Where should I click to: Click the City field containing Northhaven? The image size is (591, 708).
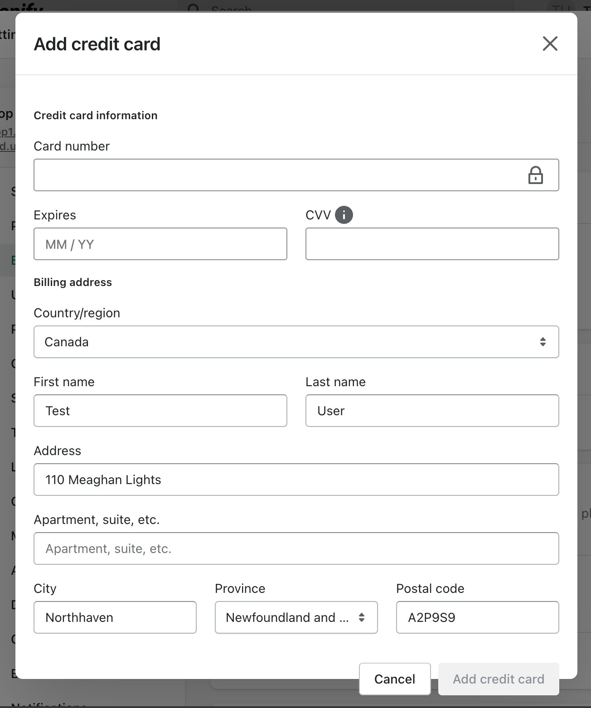115,617
